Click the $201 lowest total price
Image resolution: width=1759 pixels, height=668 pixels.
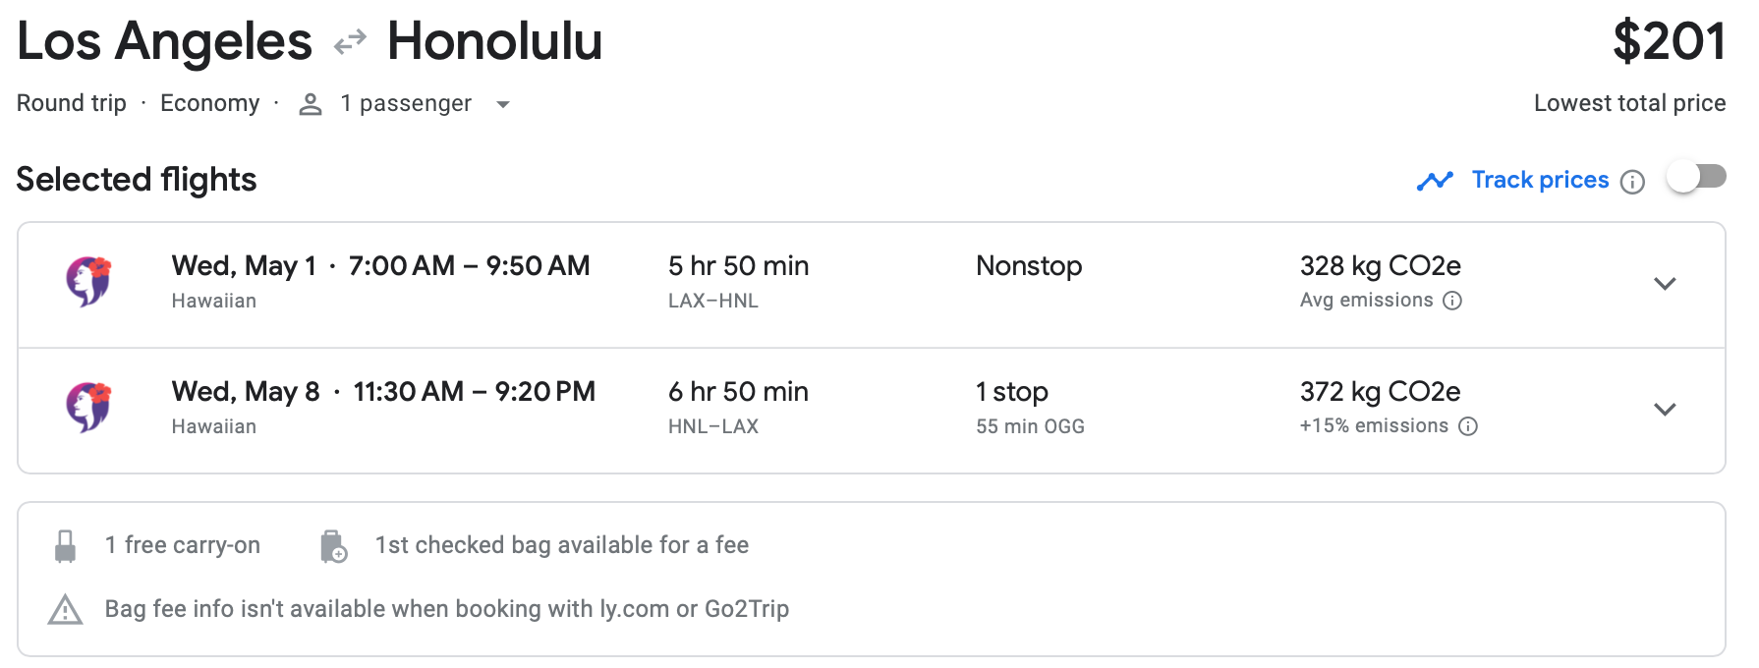(x=1669, y=42)
